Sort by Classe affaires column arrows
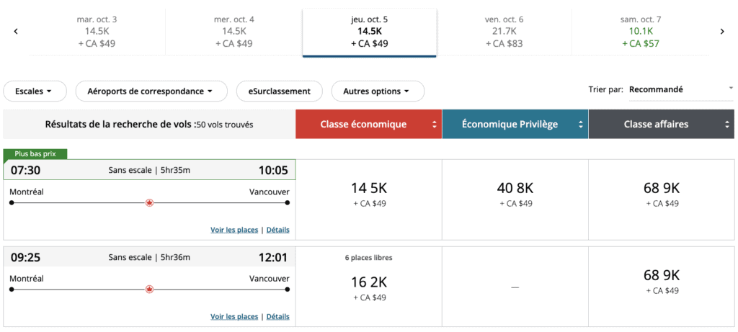Viewport: 738px width, 332px height. point(727,125)
